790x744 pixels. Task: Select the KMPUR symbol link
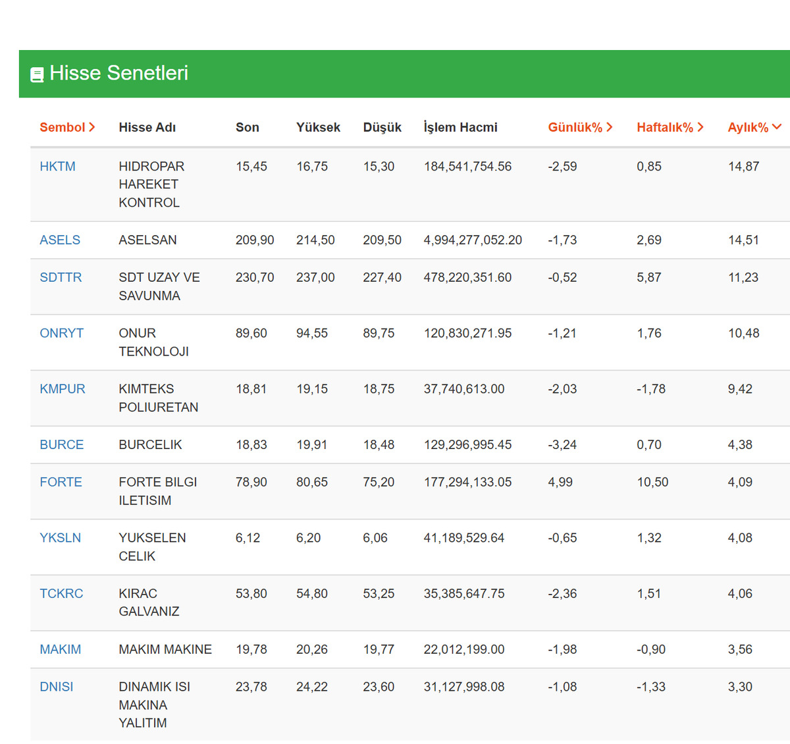[x=63, y=389]
